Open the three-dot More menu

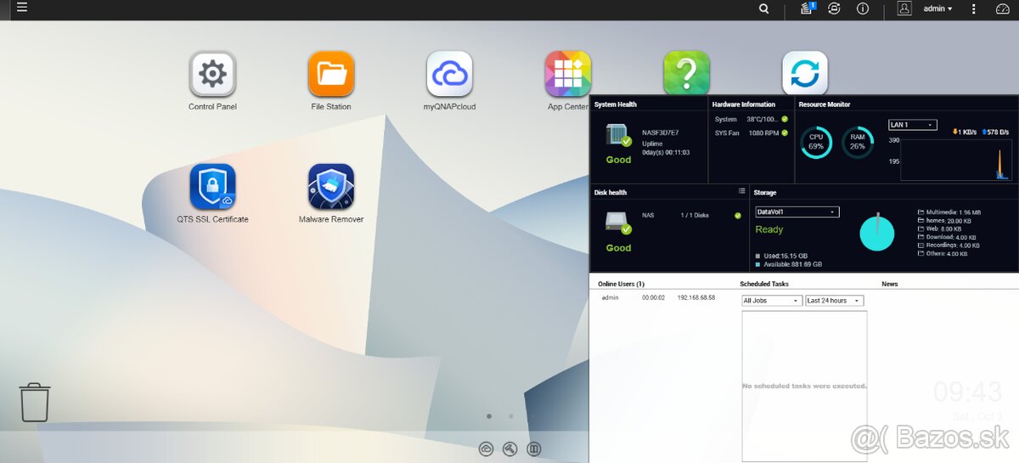(974, 8)
